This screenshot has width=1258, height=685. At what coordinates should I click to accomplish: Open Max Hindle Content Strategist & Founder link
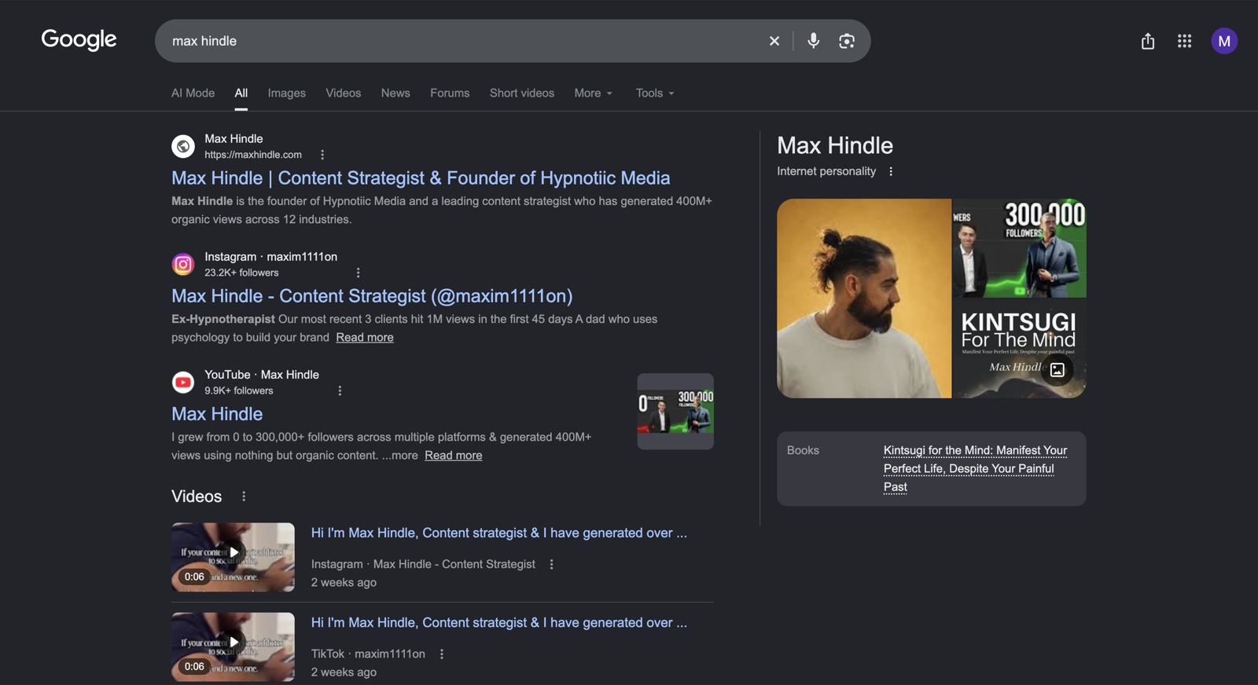click(421, 178)
